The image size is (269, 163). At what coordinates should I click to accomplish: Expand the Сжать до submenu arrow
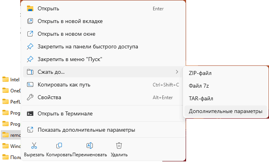point(177,72)
